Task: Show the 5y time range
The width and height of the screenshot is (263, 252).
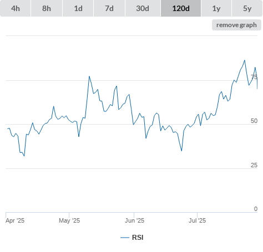Action: point(247,8)
